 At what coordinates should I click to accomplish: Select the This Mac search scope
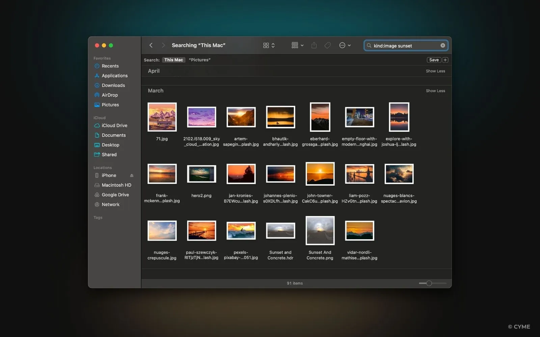pyautogui.click(x=173, y=60)
